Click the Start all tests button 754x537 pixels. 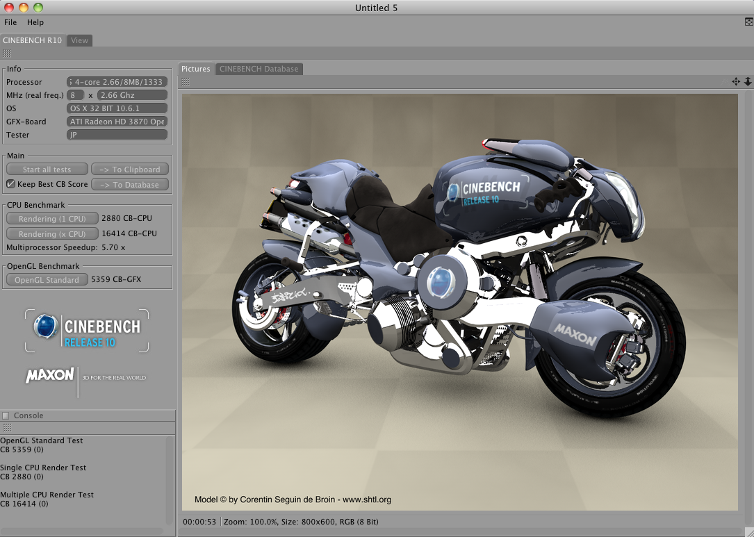[47, 170]
